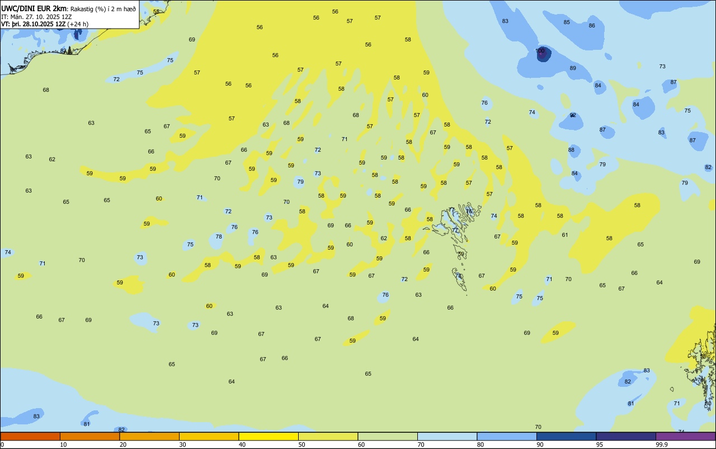Screen dimensions: 716x449
Task: Click the 30–40 golden legend swatch
Action: [x=209, y=436]
